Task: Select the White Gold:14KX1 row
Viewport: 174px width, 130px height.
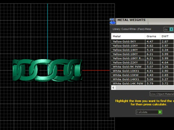Action: [x=142, y=79]
